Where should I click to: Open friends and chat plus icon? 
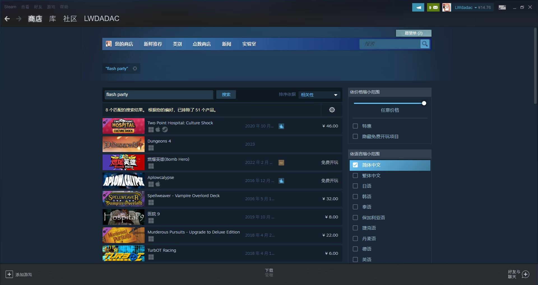point(526,274)
